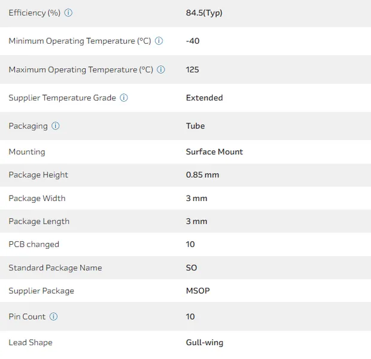Viewport: 371px width, 359px height.
Task: Select the -40 minimum temperature value
Action: pyautogui.click(x=193, y=41)
